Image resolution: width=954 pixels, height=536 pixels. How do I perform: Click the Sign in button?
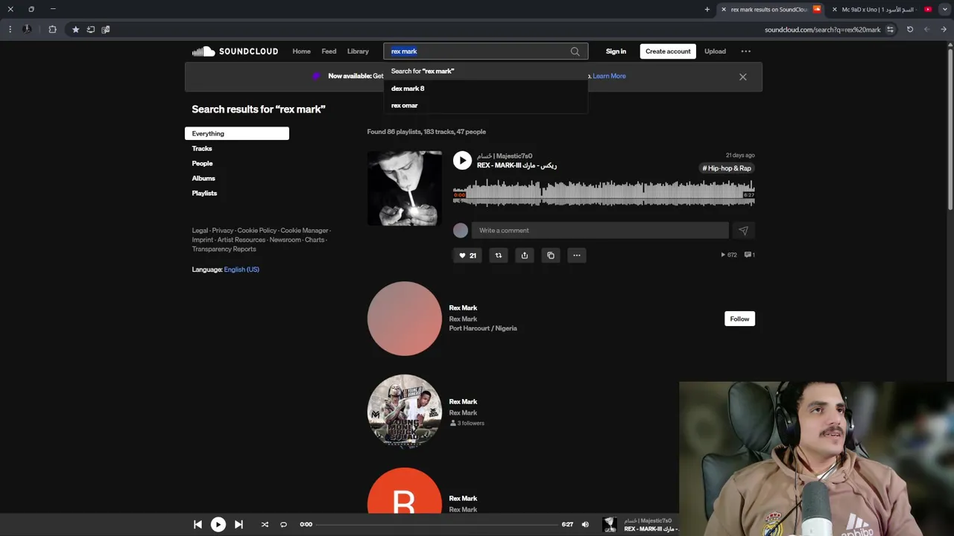(616, 51)
